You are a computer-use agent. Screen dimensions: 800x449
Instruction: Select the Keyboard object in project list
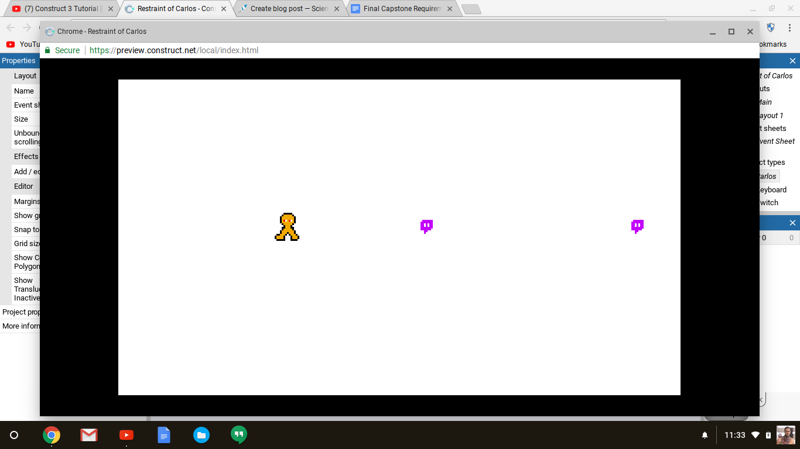point(772,190)
